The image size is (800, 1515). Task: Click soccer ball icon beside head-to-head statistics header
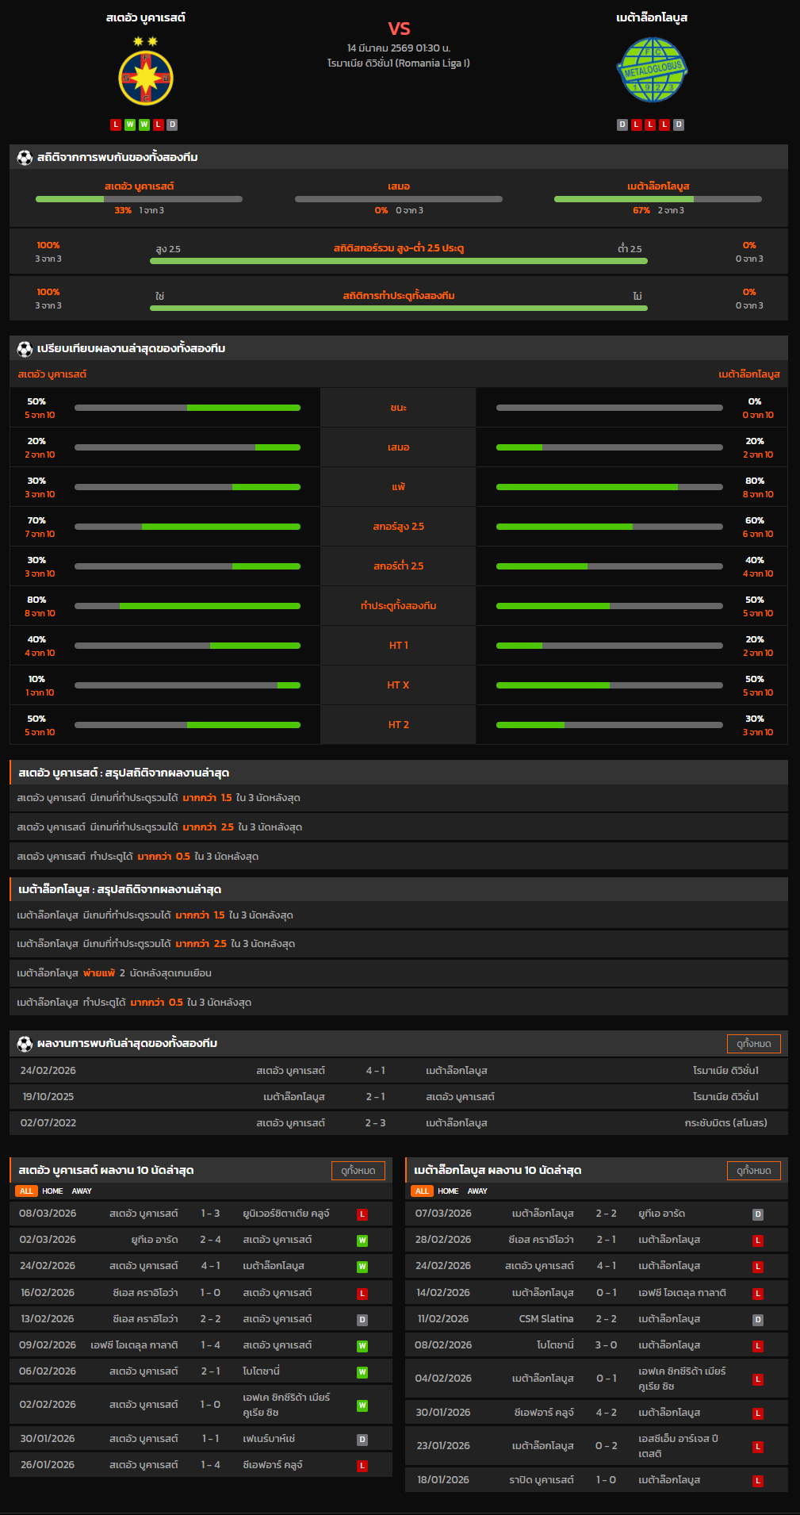tap(25, 157)
